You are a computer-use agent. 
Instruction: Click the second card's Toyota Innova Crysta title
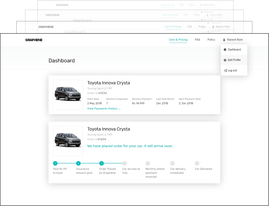109,129
